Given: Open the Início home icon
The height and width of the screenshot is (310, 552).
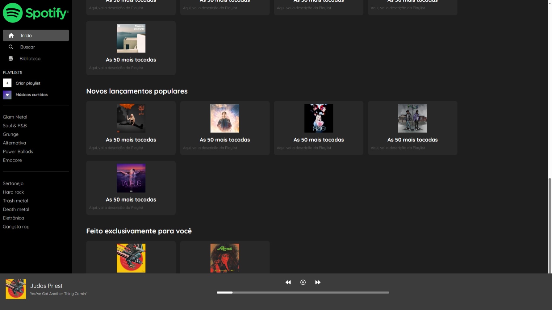Looking at the screenshot, I should (x=11, y=36).
